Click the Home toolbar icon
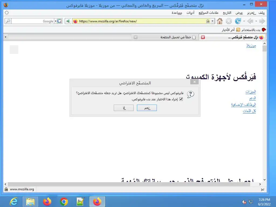The height and width of the screenshot is (207, 276). (x=219, y=21)
